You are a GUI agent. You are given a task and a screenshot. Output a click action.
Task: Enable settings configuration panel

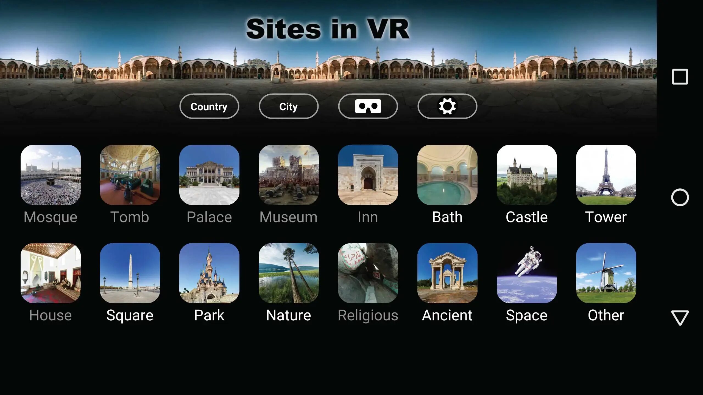pos(447,106)
